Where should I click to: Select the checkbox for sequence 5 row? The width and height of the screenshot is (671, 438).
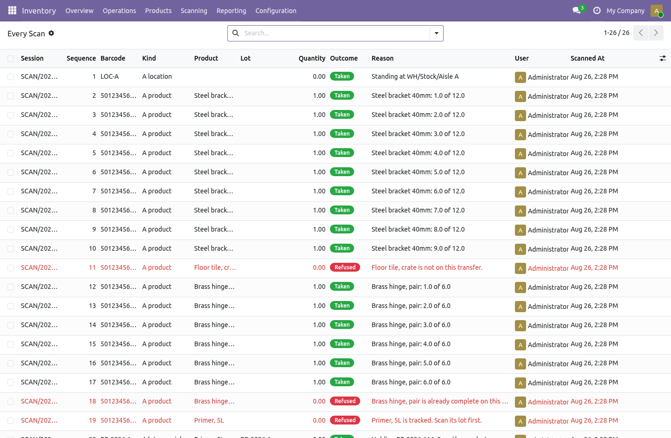tap(11, 153)
